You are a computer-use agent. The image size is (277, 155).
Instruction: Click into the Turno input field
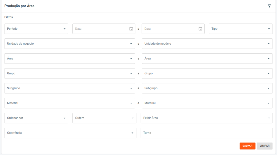(206, 133)
